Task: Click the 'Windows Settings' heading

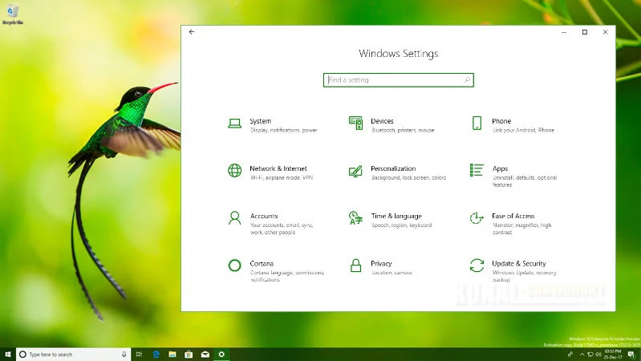Action: [x=398, y=54]
